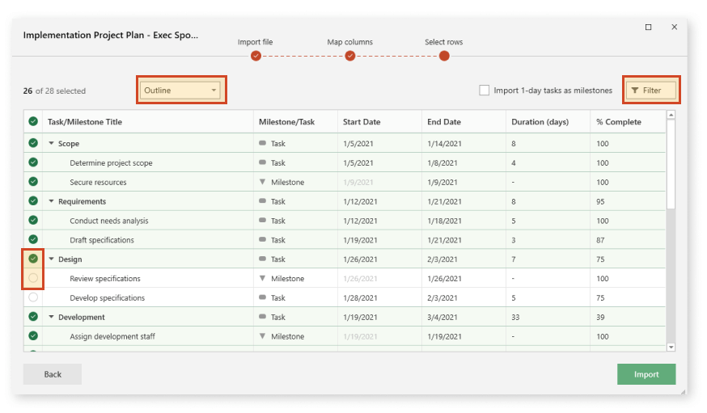Collapse the Development group
This screenshot has height=413, width=707.
(x=52, y=317)
